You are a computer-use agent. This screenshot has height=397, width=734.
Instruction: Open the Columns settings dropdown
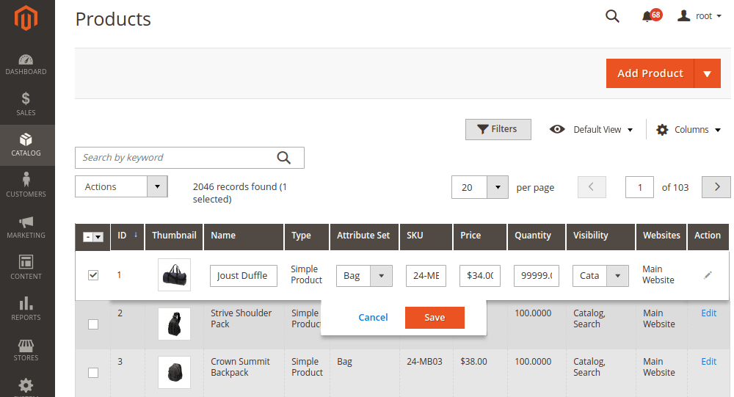pyautogui.click(x=688, y=130)
